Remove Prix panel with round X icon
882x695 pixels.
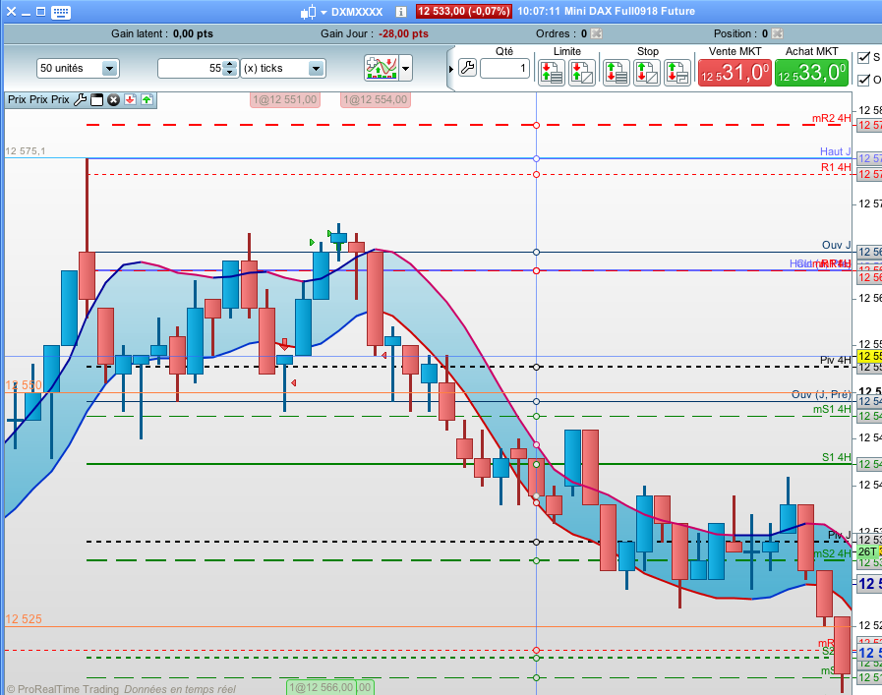(x=114, y=100)
